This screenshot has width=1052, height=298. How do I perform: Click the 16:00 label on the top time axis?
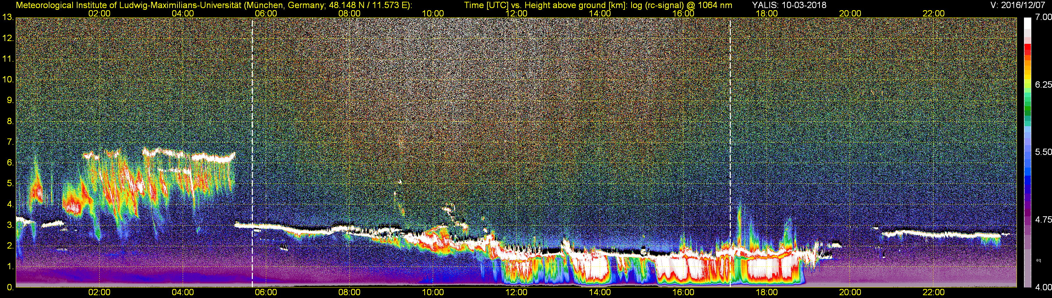683,13
